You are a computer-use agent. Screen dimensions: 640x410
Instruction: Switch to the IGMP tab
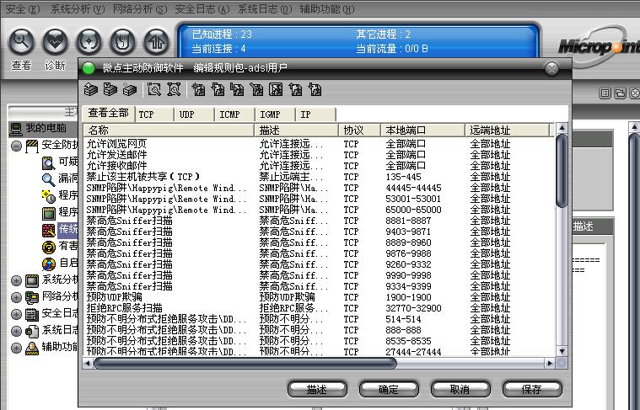[276, 114]
